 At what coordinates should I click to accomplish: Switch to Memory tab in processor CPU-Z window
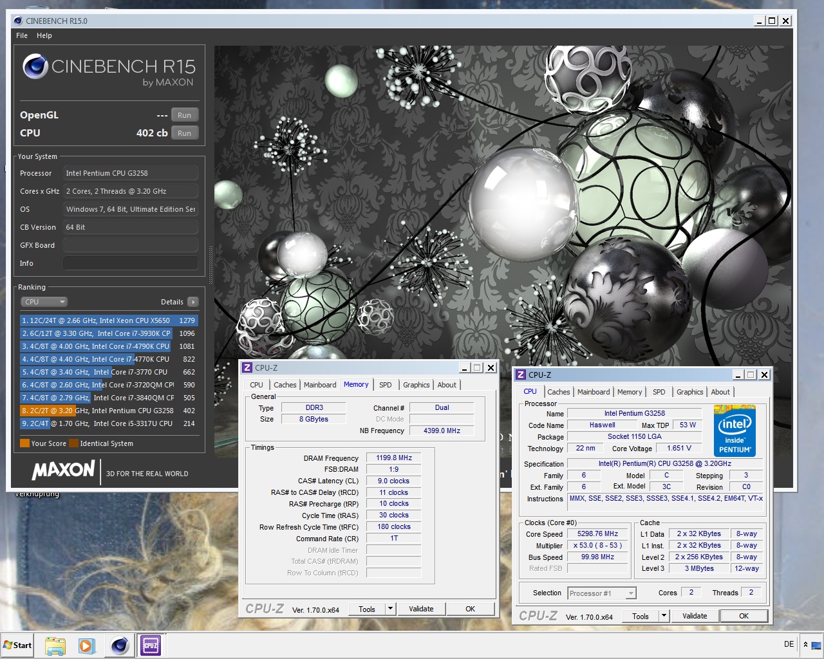pyautogui.click(x=630, y=392)
